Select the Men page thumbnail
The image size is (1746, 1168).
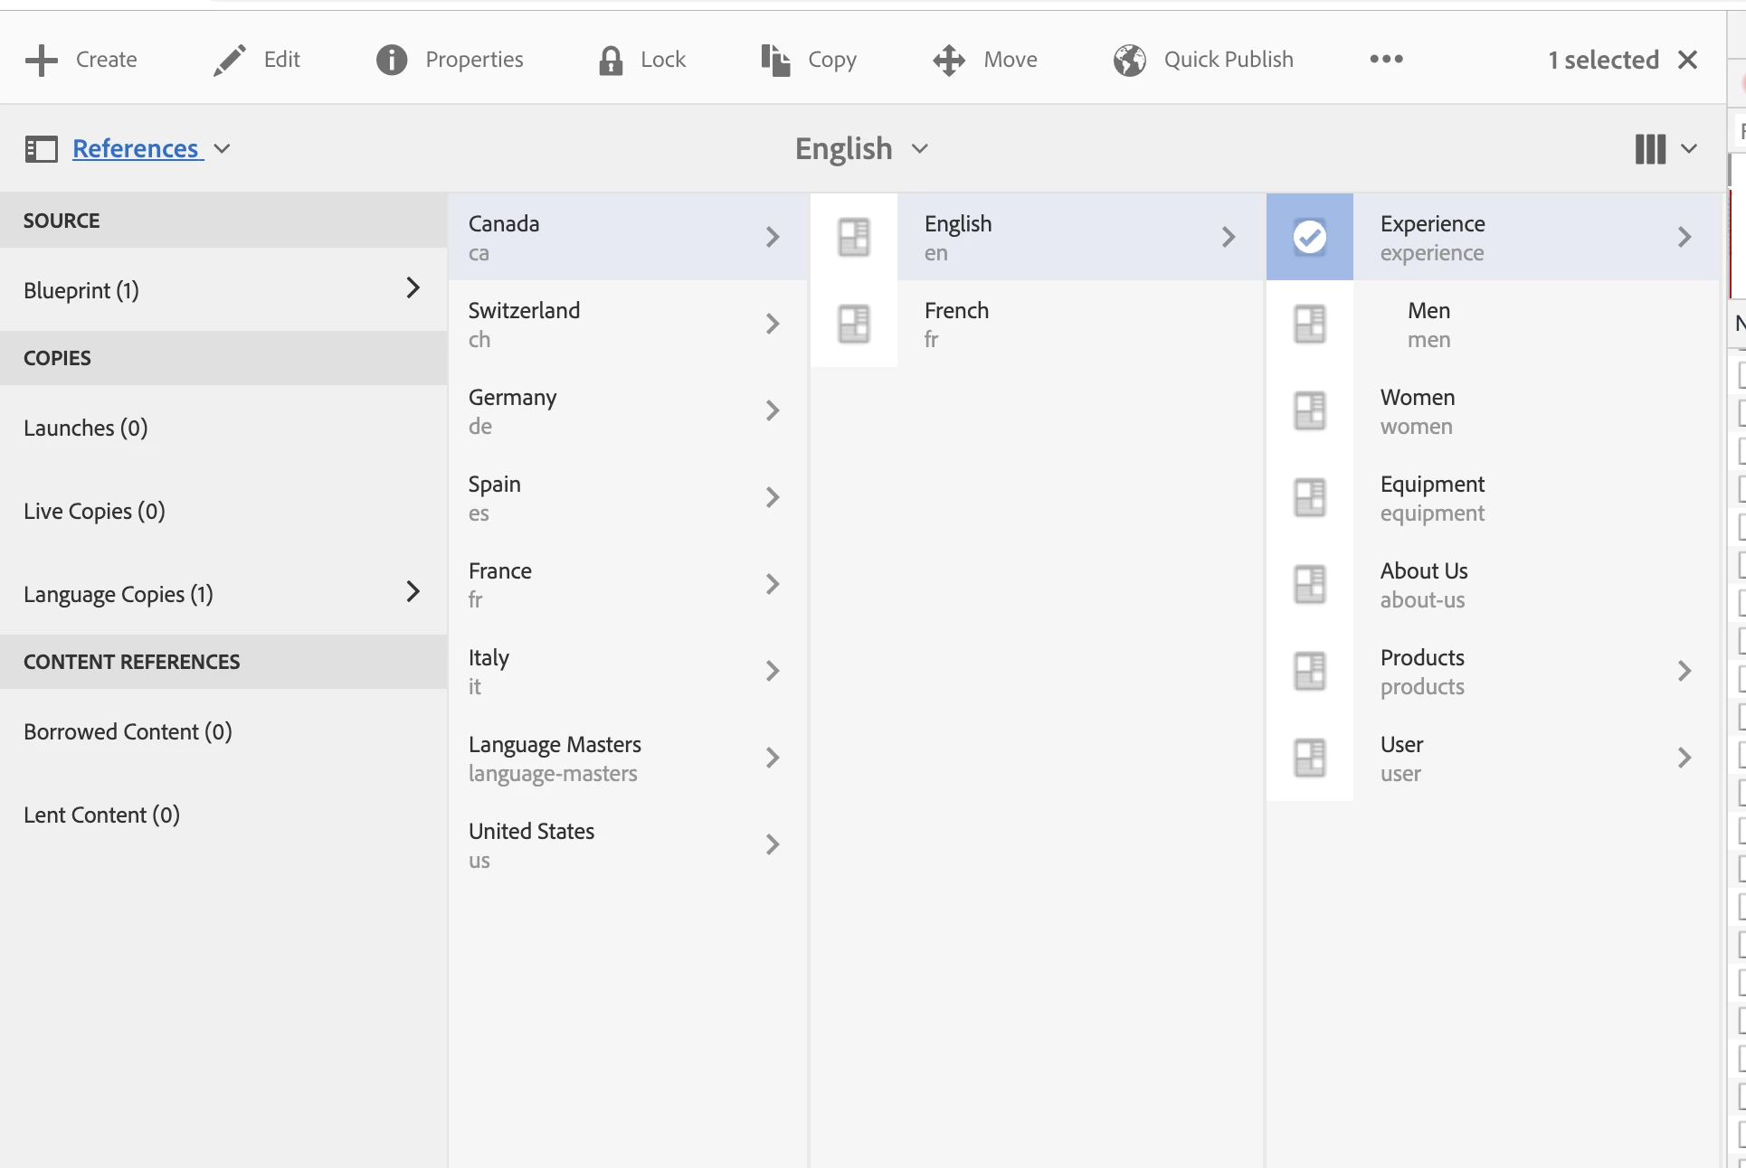click(1309, 324)
